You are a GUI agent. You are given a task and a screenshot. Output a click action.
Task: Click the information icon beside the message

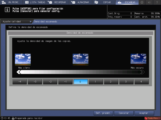7,10
